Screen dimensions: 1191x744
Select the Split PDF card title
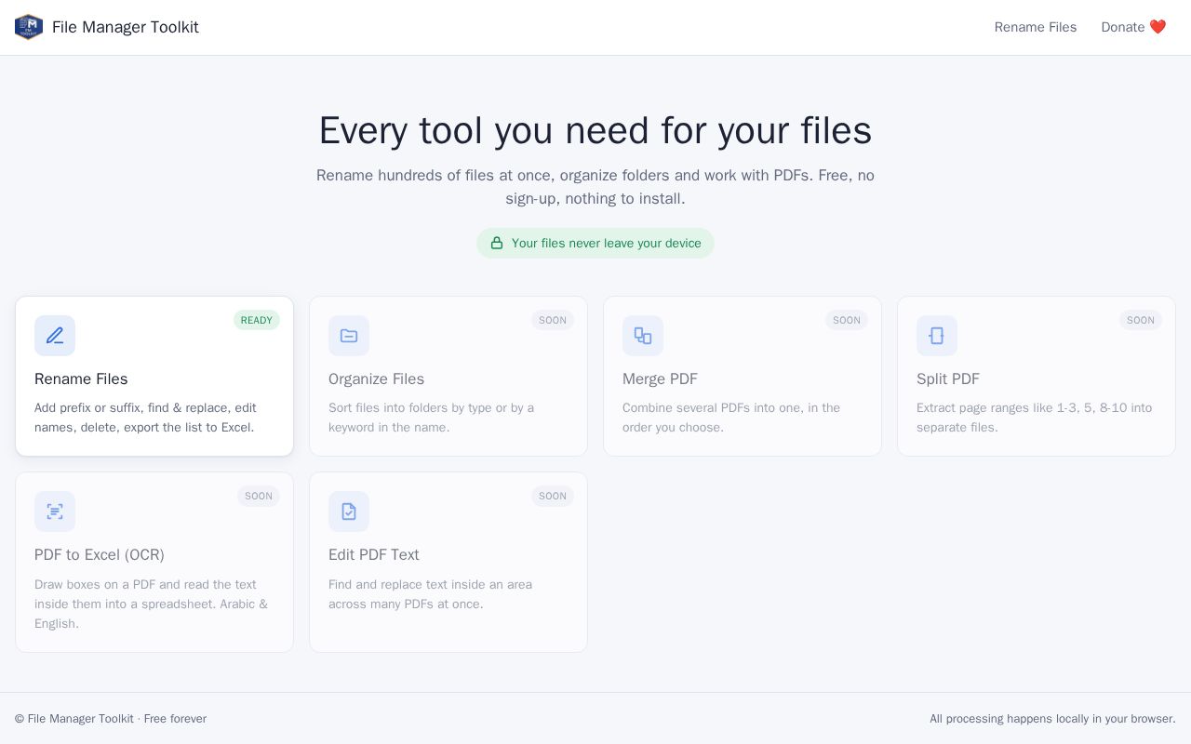[x=947, y=379]
